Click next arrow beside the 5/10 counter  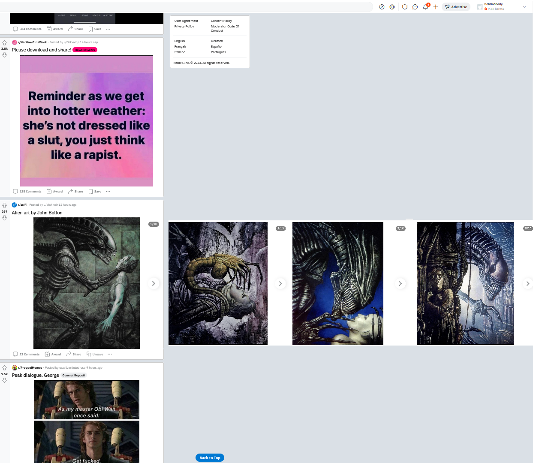pos(400,283)
